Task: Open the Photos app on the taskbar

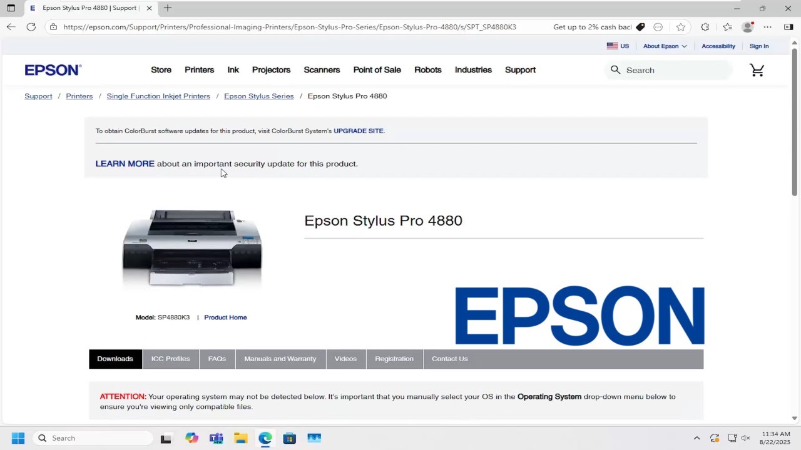Action: click(314, 438)
